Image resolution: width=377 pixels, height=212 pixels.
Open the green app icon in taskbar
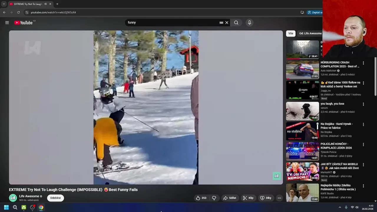24,207
